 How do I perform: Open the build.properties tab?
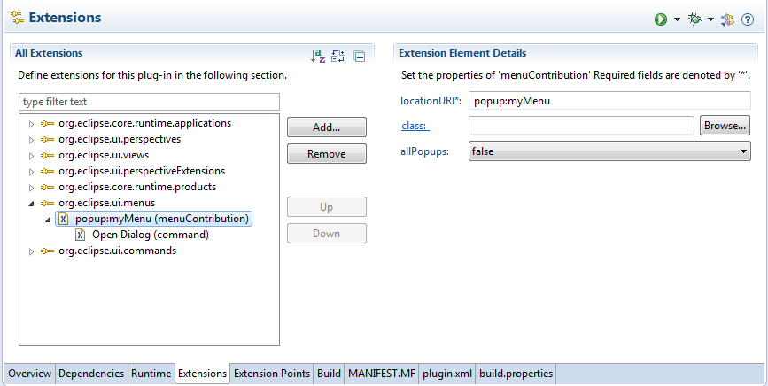click(516, 374)
